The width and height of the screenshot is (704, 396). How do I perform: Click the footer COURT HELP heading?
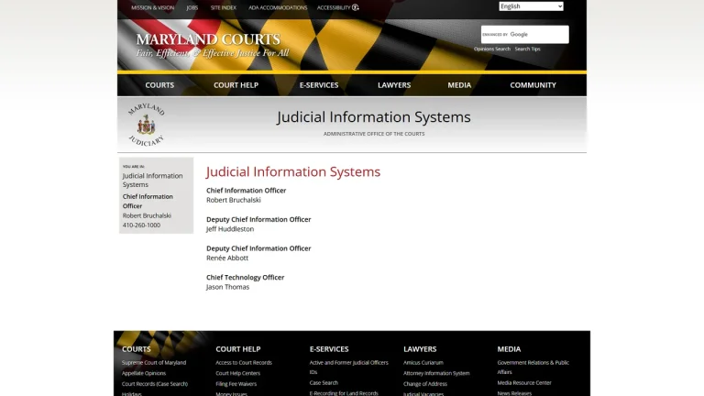[238, 349]
